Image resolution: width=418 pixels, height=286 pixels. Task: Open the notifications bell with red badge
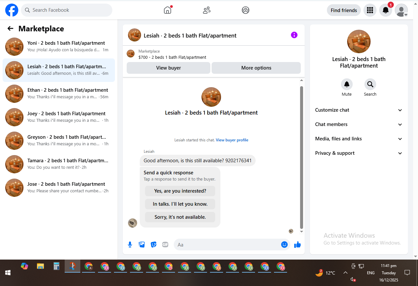point(386,10)
